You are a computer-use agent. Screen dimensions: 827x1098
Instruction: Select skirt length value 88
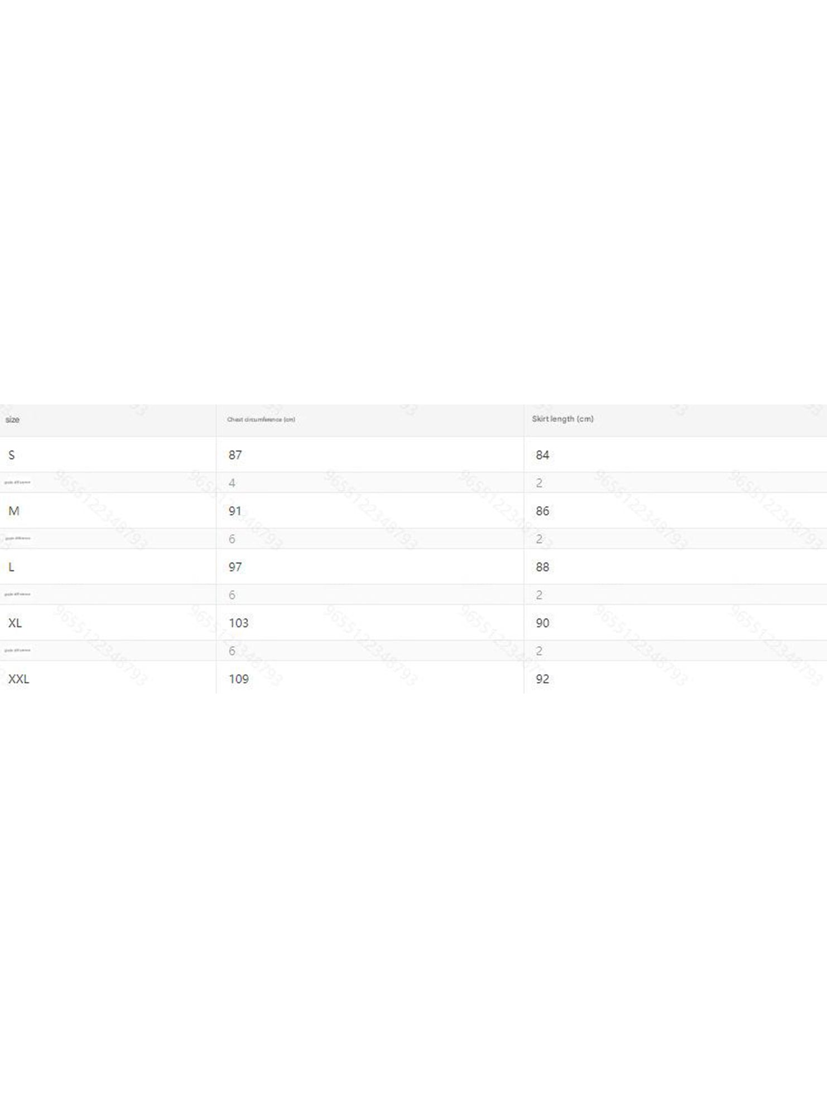542,567
